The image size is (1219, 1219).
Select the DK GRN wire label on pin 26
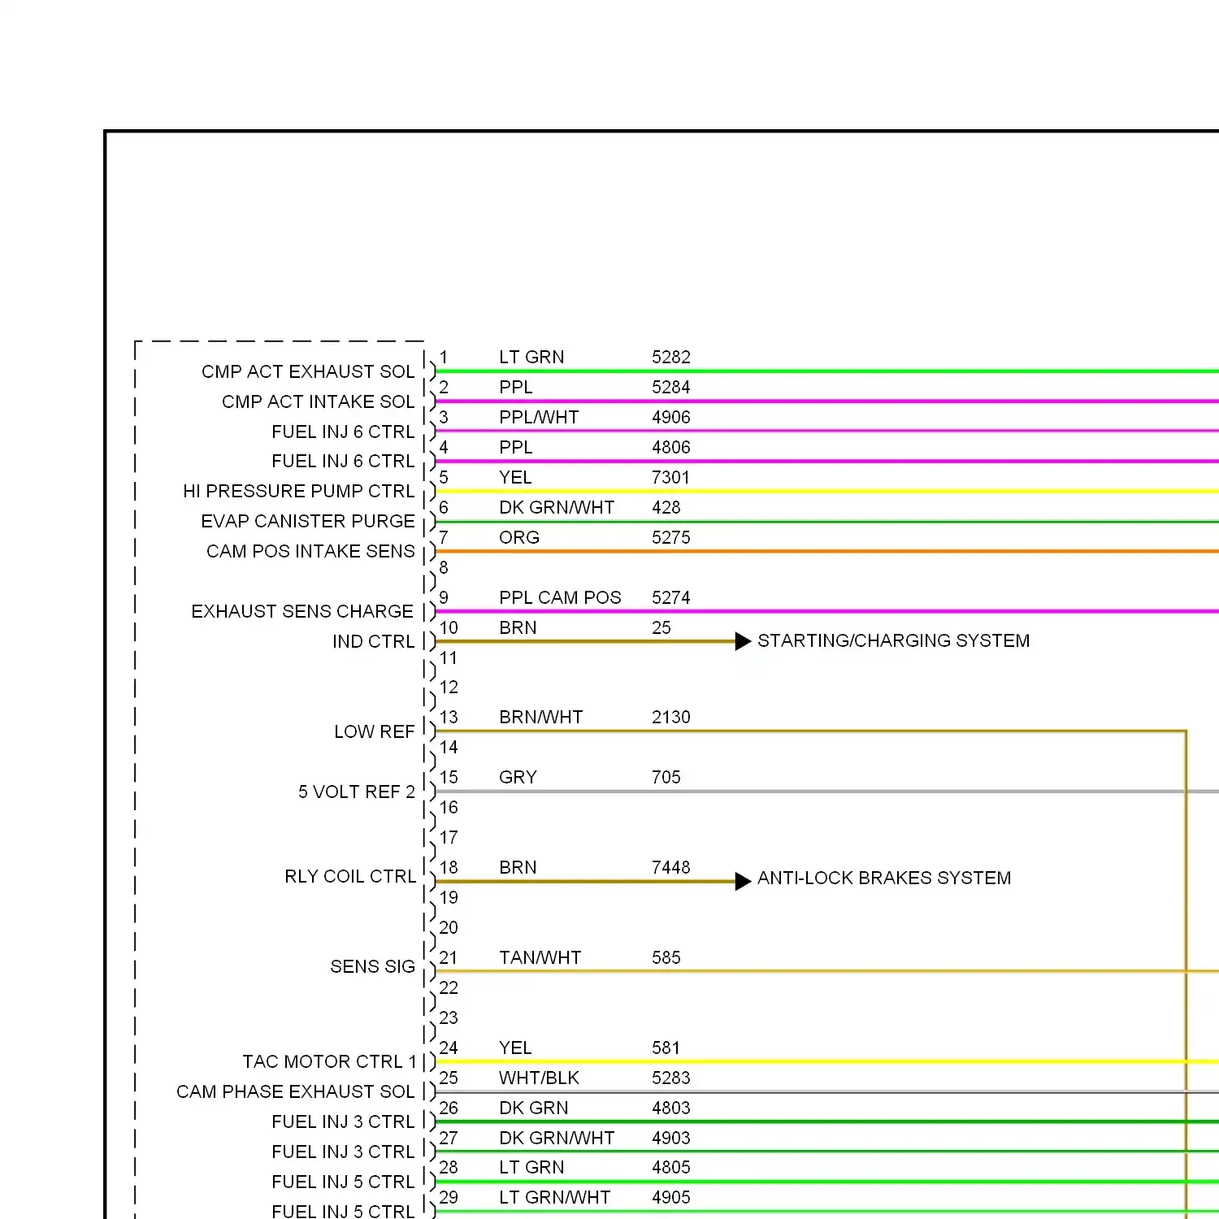click(534, 1108)
